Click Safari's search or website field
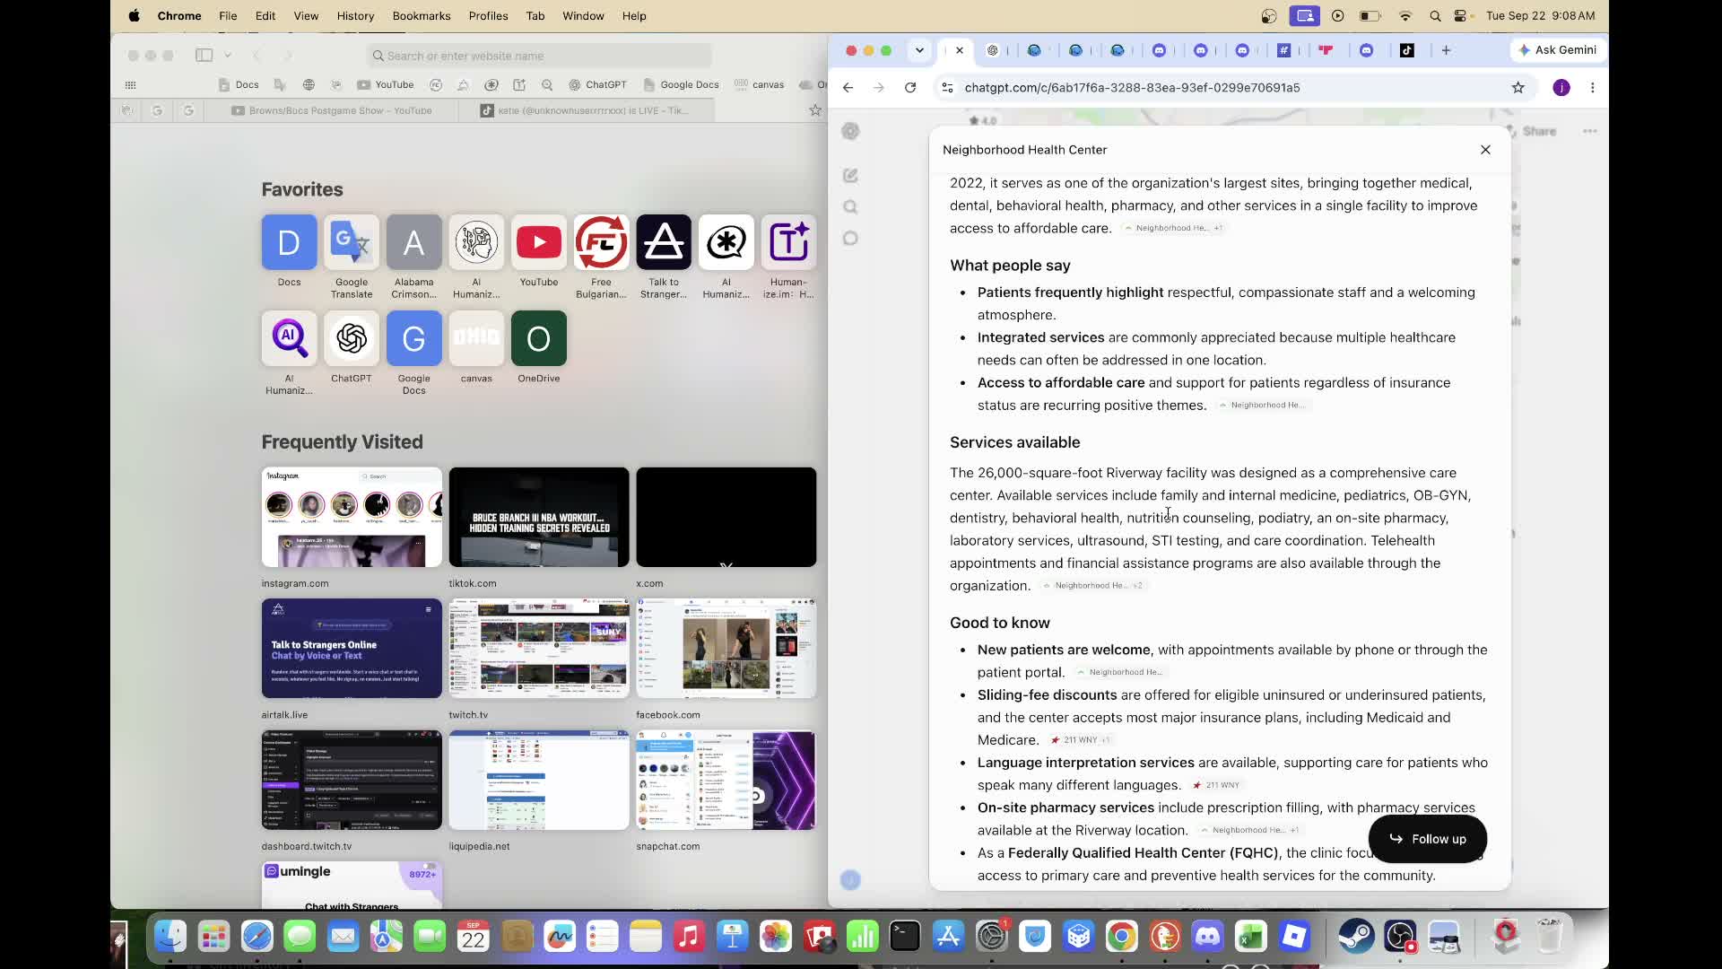Screen dimensions: 1722x969 tap(539, 56)
